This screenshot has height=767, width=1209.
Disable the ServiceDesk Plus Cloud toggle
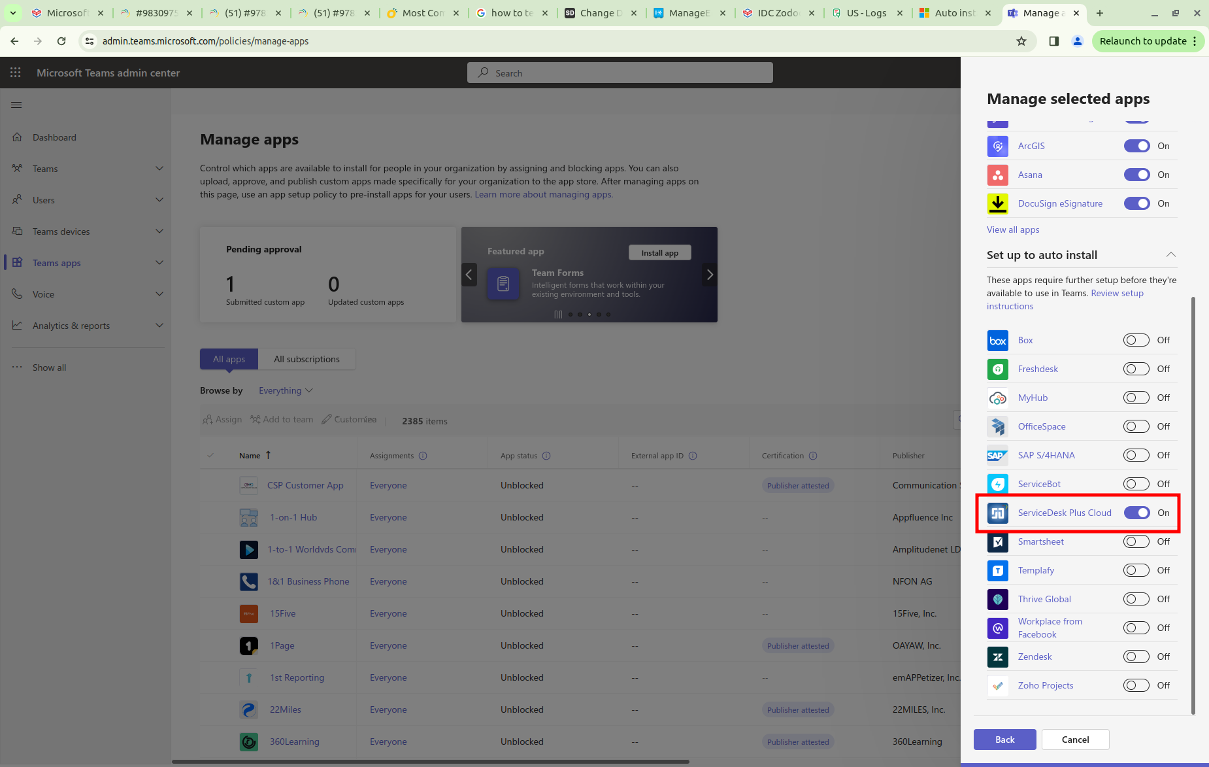coord(1136,513)
